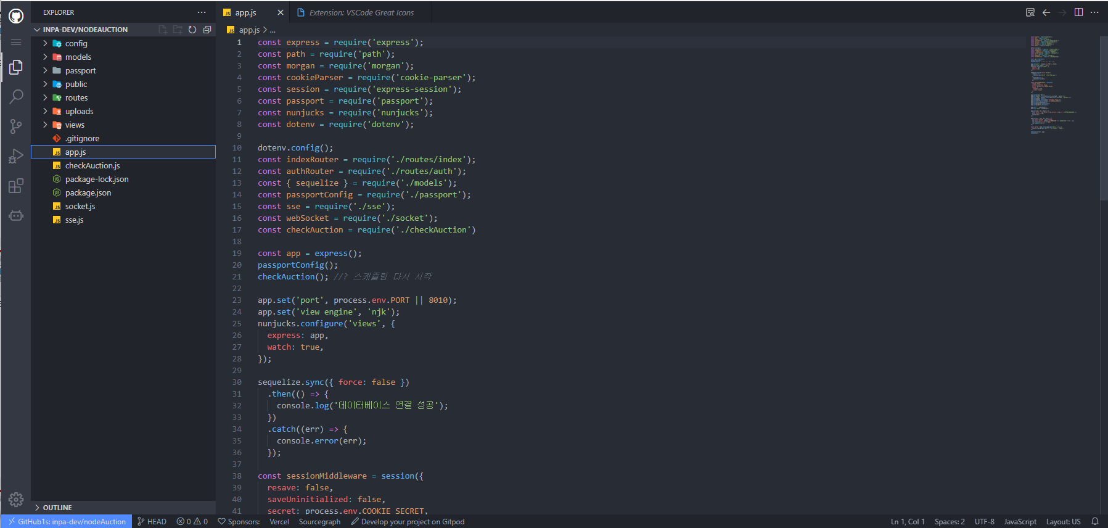Click the GitHub logo in the activity bar

16,16
